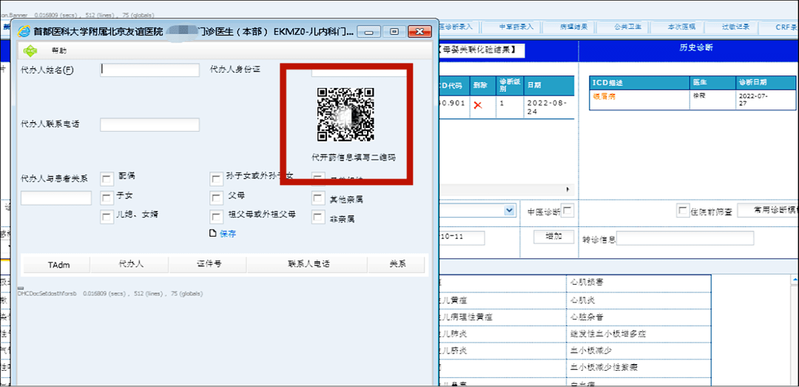The height and width of the screenshot is (387, 799).
Task: Click the 母婴关联化验结果 button
Action: 479,50
